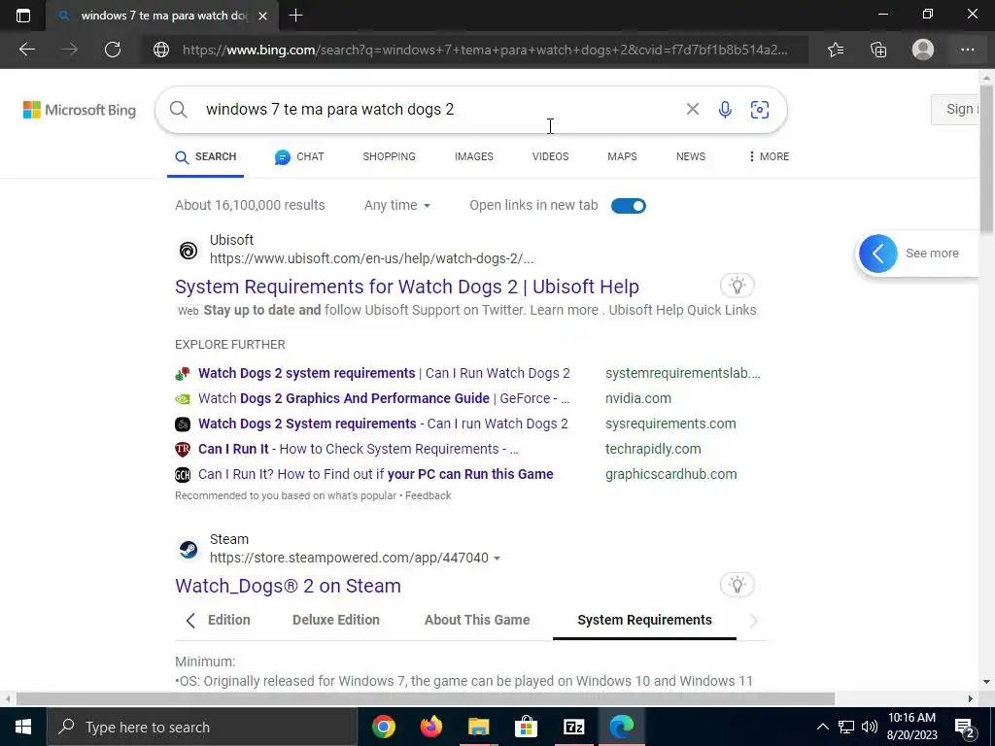Screen dimensions: 995x746
Task: Focus the Bing search query field
Action: (x=438, y=109)
